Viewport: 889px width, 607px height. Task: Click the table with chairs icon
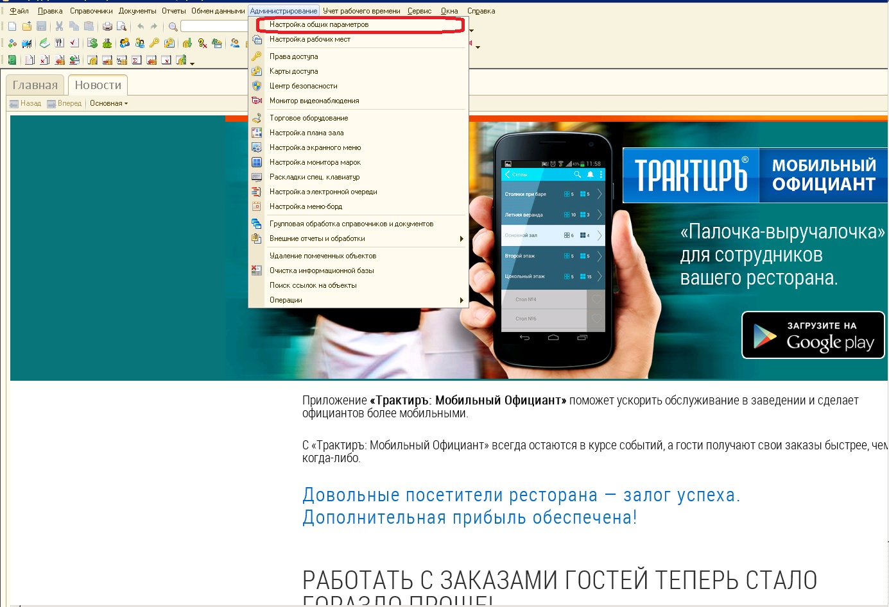[27, 43]
